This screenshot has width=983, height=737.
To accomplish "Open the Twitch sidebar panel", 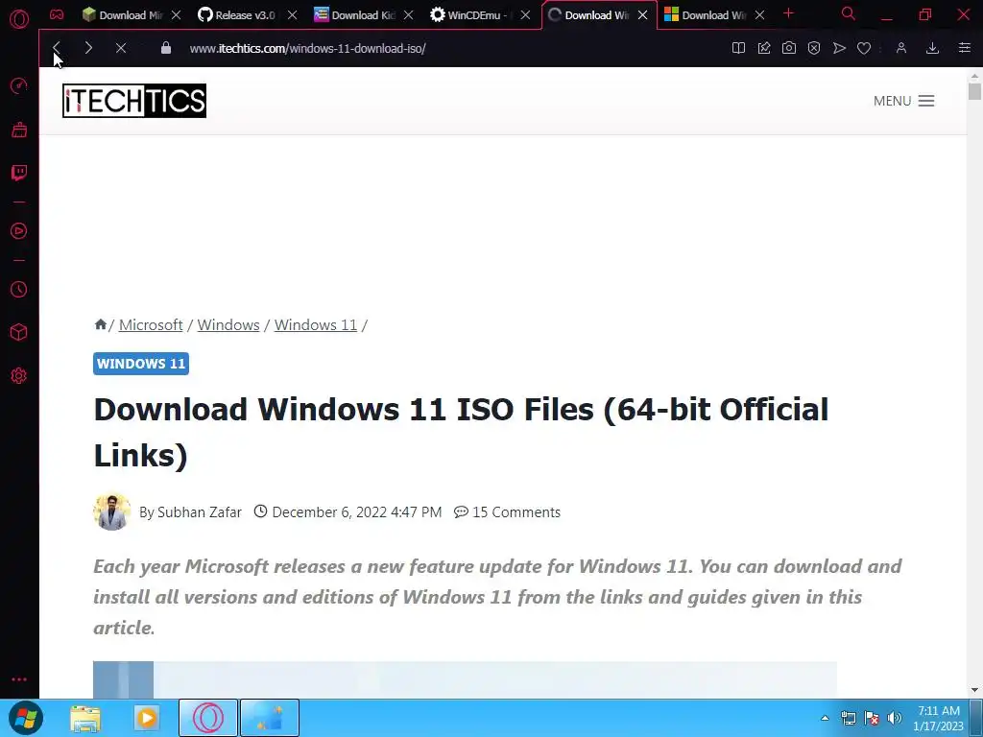I will pyautogui.click(x=19, y=173).
